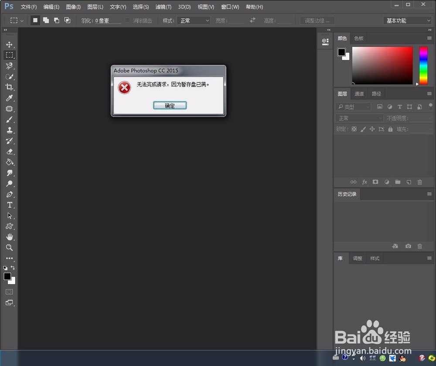Open the Color panel options menu

[x=429, y=38]
